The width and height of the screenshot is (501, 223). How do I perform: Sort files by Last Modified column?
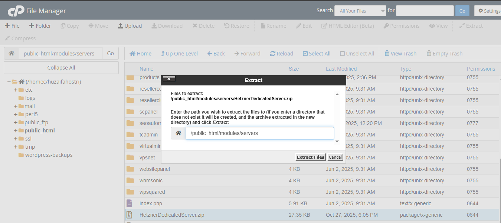341,69
